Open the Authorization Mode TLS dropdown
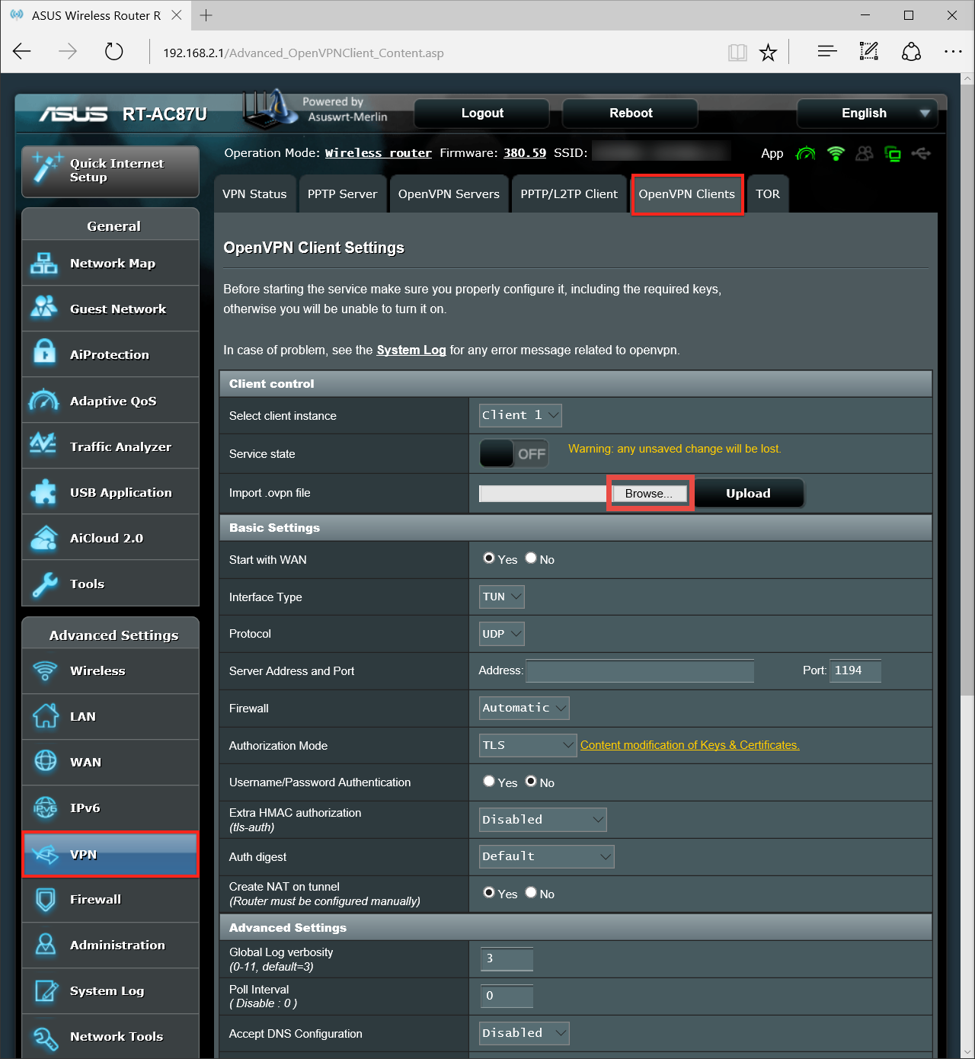The width and height of the screenshot is (975, 1059). (527, 745)
